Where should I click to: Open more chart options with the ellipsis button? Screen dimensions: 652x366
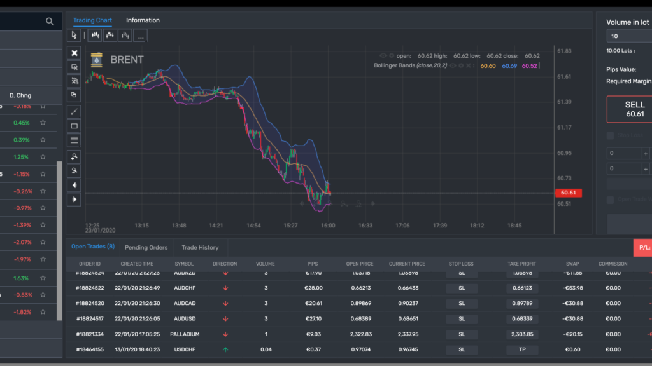140,36
